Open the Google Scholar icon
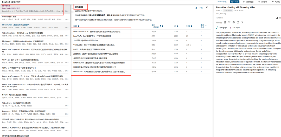The height and width of the screenshot is (137, 281). (238, 22)
